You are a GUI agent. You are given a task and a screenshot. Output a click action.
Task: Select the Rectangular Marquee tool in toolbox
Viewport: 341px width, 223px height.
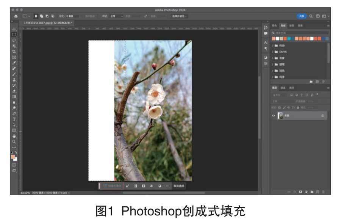(14, 35)
